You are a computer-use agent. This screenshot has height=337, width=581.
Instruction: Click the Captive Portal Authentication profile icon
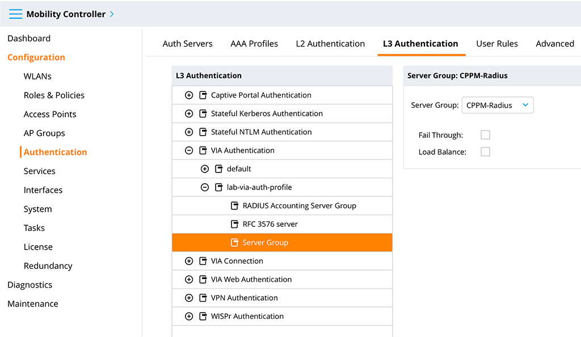click(x=203, y=95)
